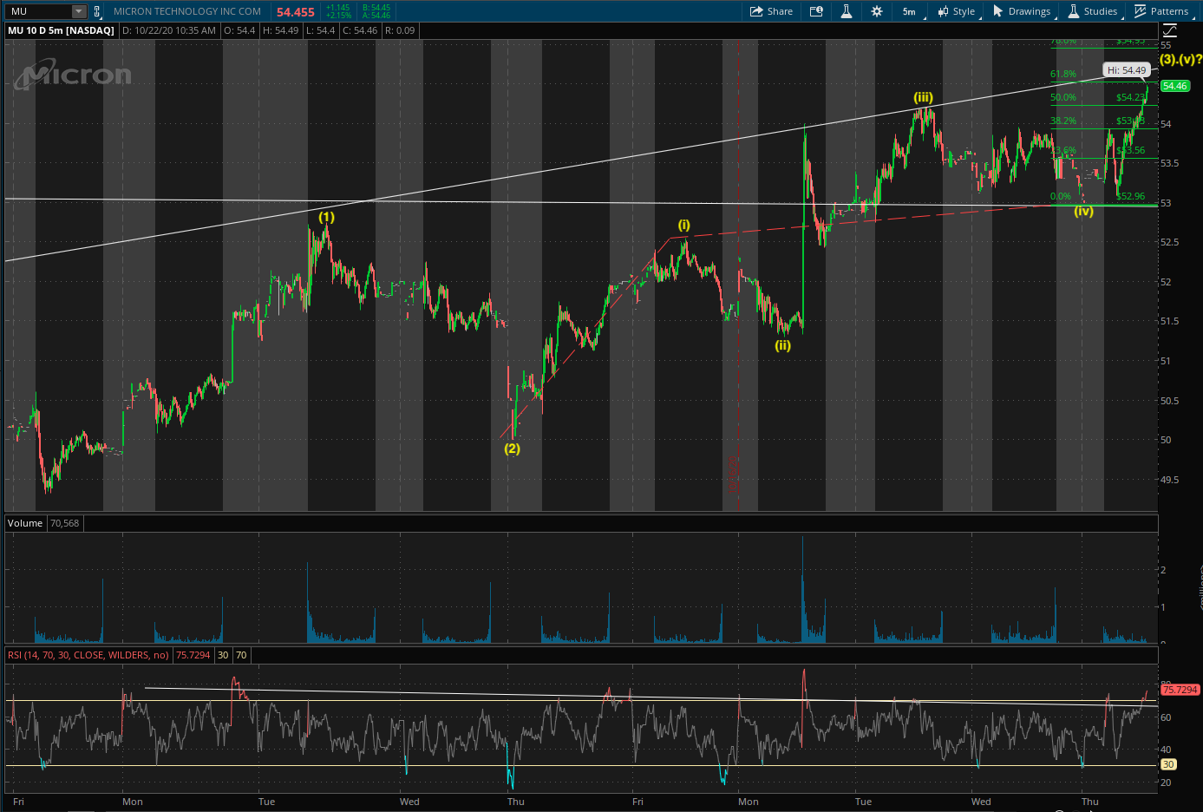Open the Drawings menu
The width and height of the screenshot is (1203, 812).
1022,11
